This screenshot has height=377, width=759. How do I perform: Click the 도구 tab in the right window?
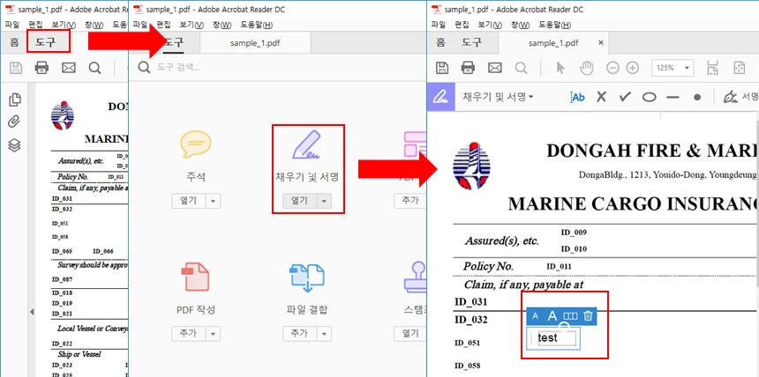471,42
